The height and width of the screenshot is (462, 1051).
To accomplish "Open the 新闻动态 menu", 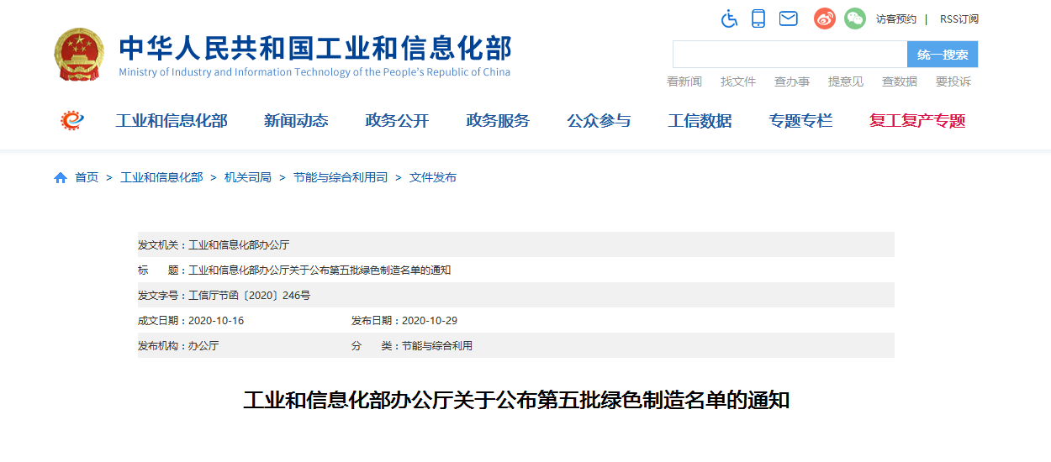I will [296, 121].
